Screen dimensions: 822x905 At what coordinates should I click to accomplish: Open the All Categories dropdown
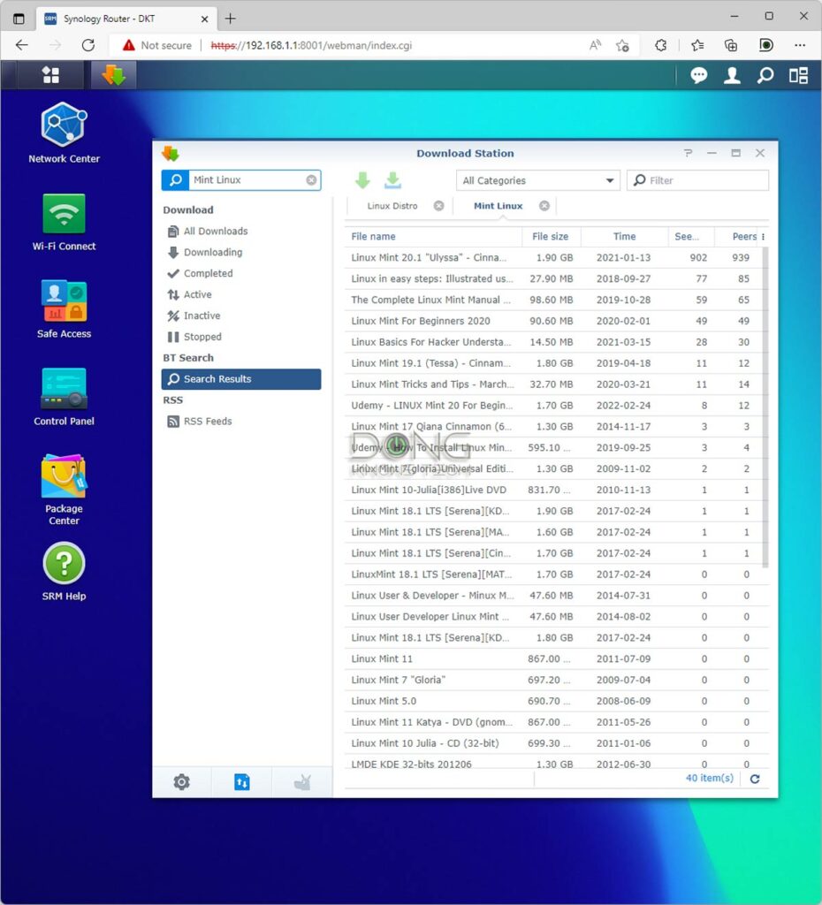tap(538, 180)
